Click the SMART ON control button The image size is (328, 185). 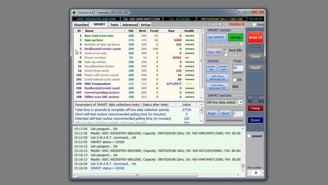point(211,68)
